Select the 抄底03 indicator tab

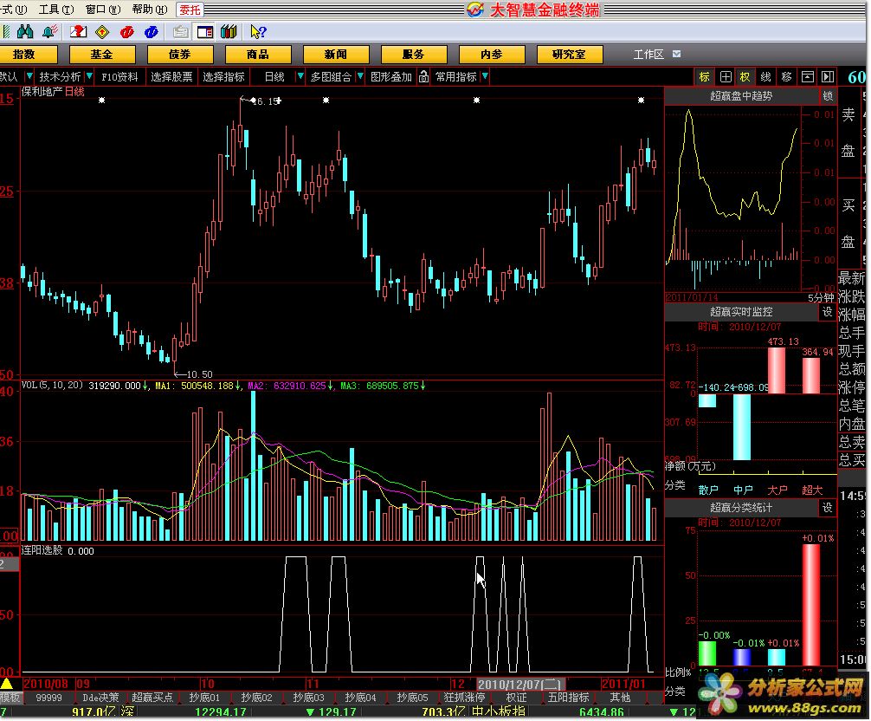(x=308, y=697)
